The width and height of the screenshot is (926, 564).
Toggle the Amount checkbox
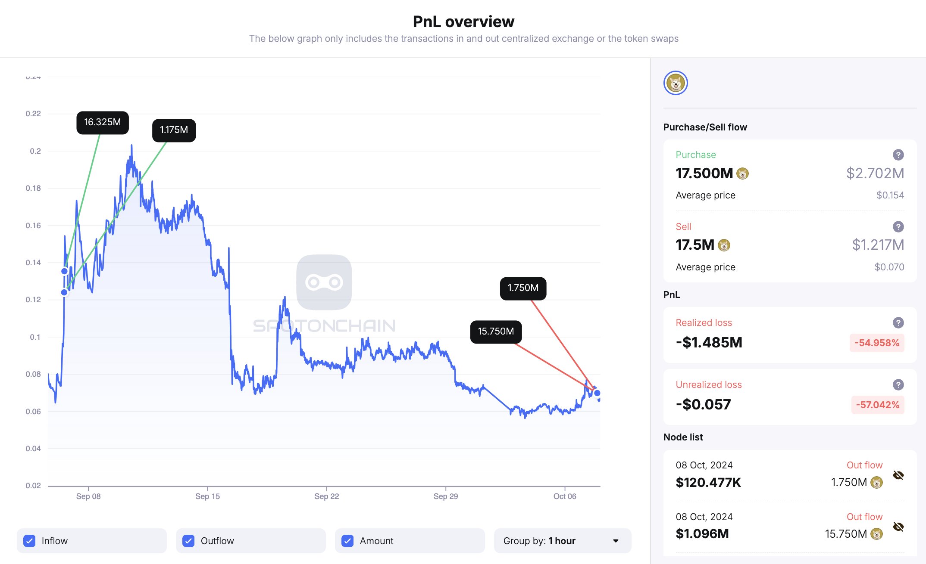(347, 541)
